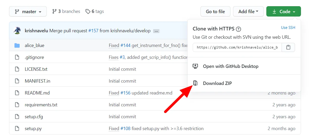Click the Download ZIP file icon
This screenshot has width=310, height=135.
(x=195, y=83)
